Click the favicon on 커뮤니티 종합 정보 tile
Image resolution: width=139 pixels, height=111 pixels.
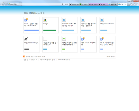click(x=83, y=20)
